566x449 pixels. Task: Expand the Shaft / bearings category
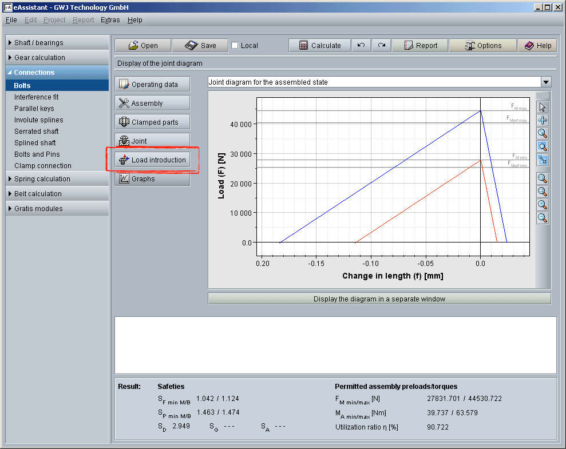click(x=57, y=43)
